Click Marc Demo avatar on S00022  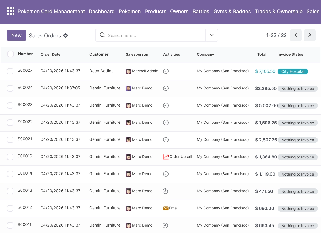pyautogui.click(x=128, y=123)
